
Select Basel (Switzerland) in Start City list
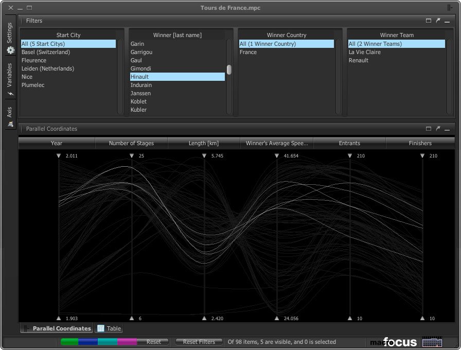46,52
